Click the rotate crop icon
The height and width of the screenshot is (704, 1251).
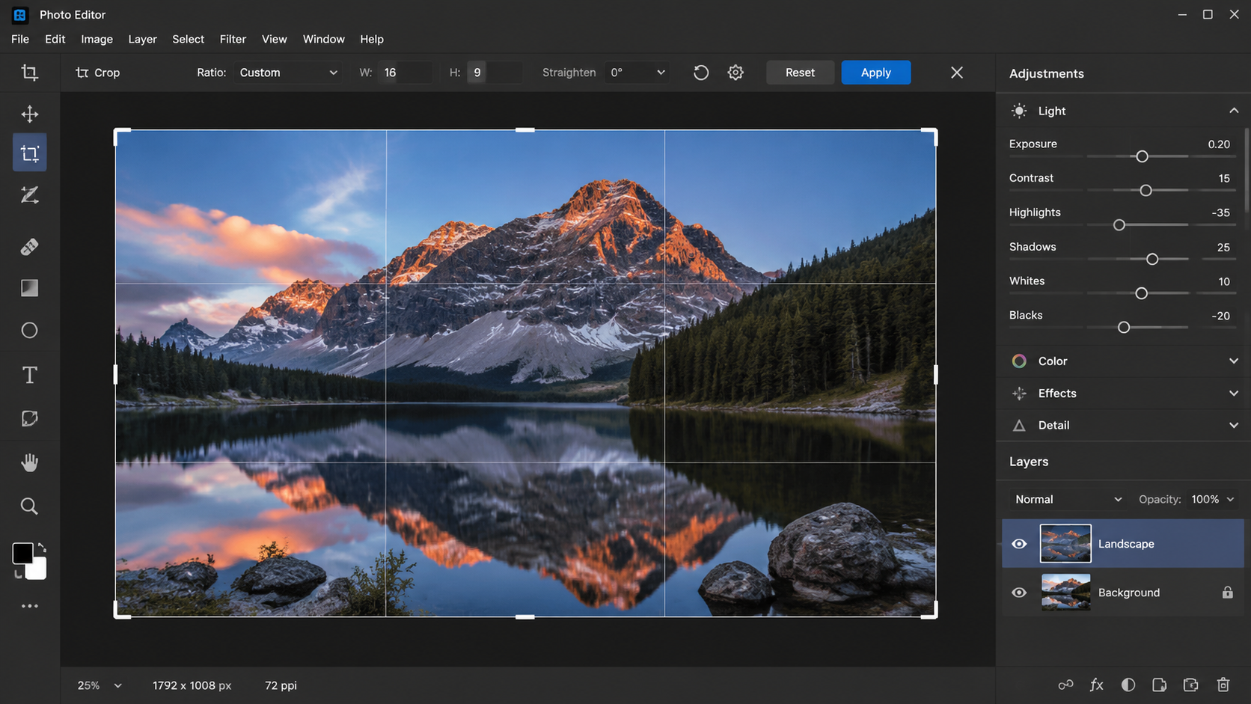tap(701, 73)
